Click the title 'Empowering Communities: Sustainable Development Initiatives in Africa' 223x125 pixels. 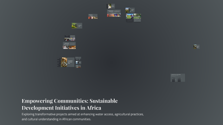click(70, 104)
